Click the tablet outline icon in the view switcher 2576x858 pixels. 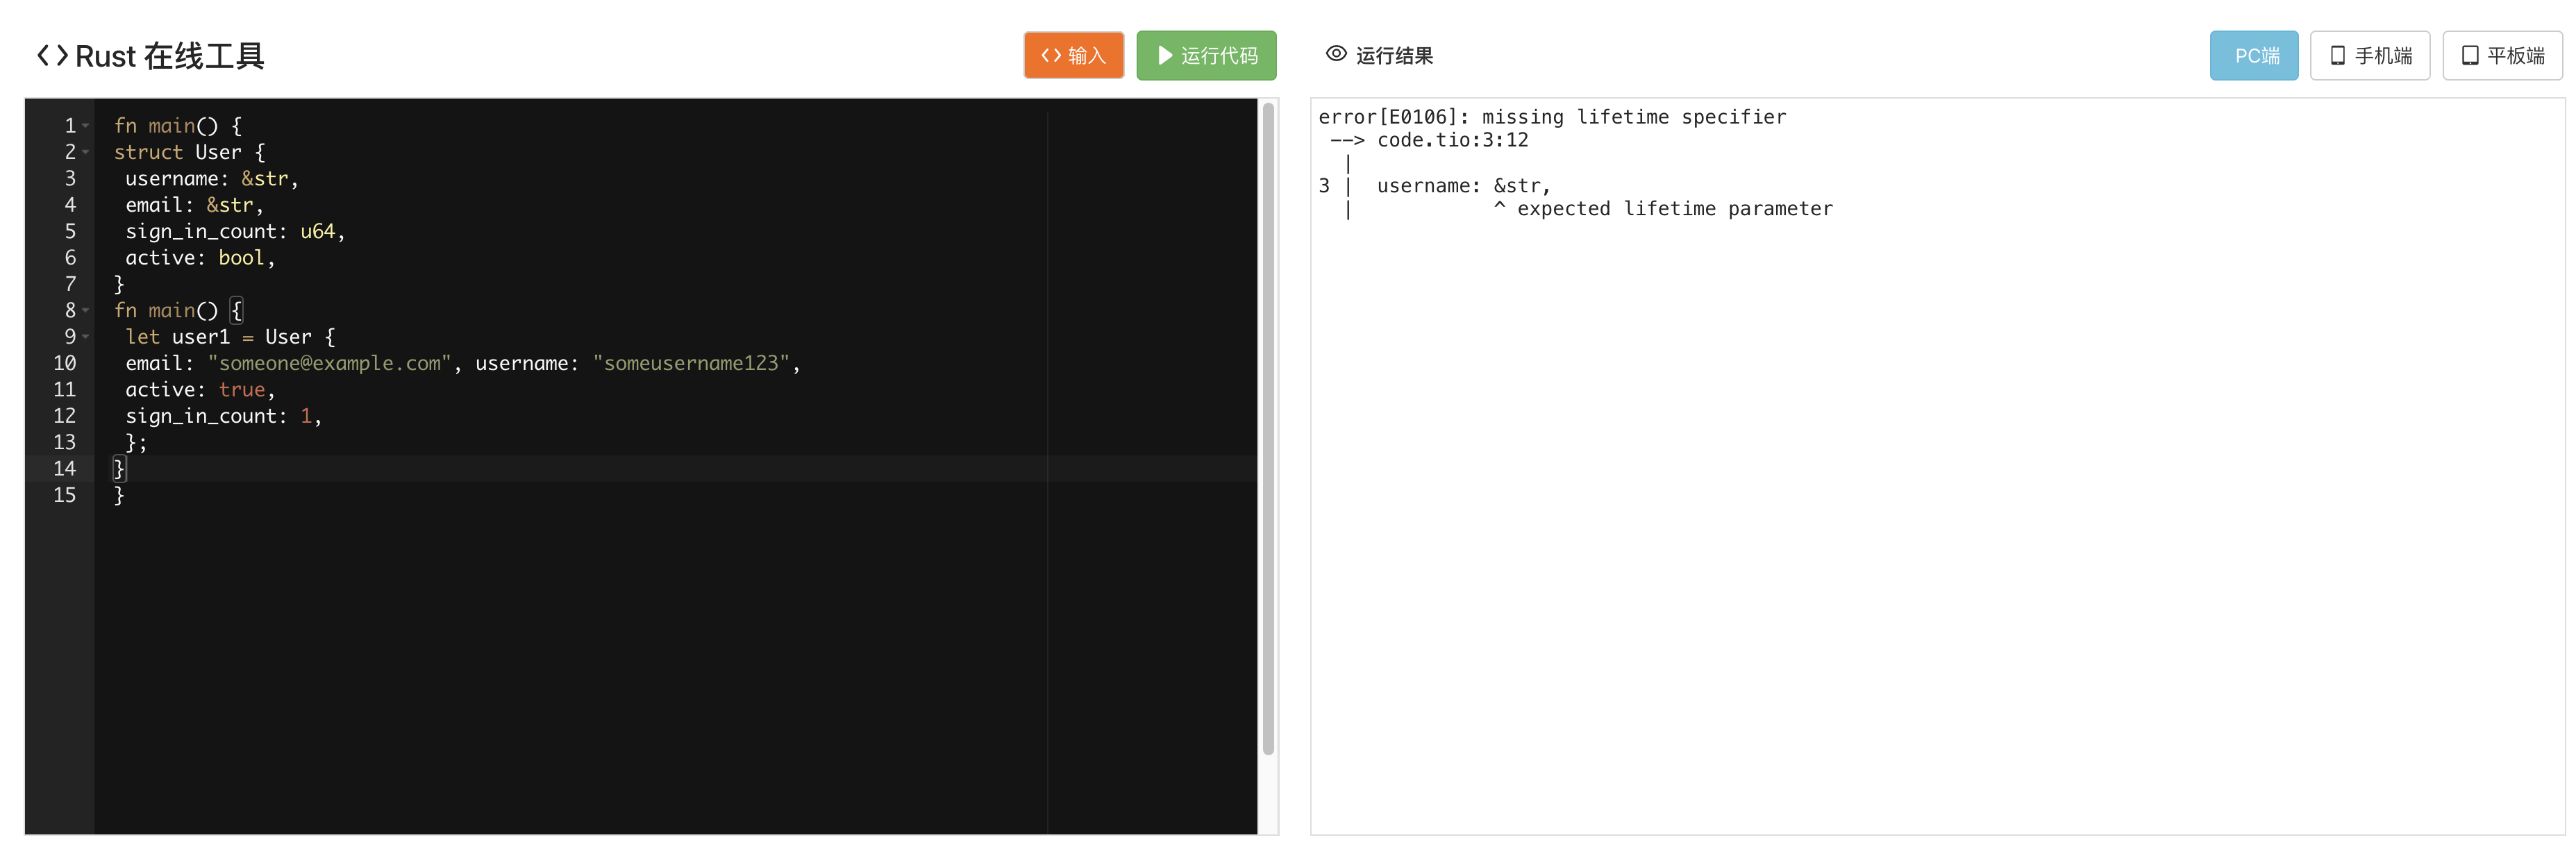pos(2469,55)
